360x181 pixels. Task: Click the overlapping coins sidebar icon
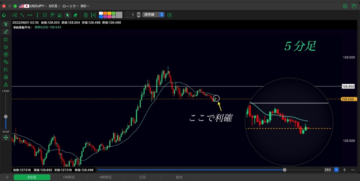pos(6,62)
